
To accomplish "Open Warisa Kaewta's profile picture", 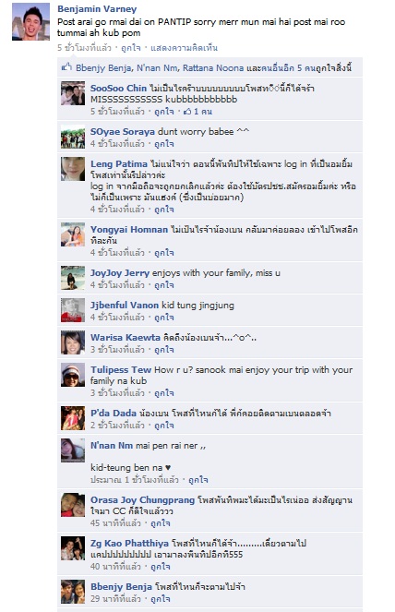I will point(73,342).
